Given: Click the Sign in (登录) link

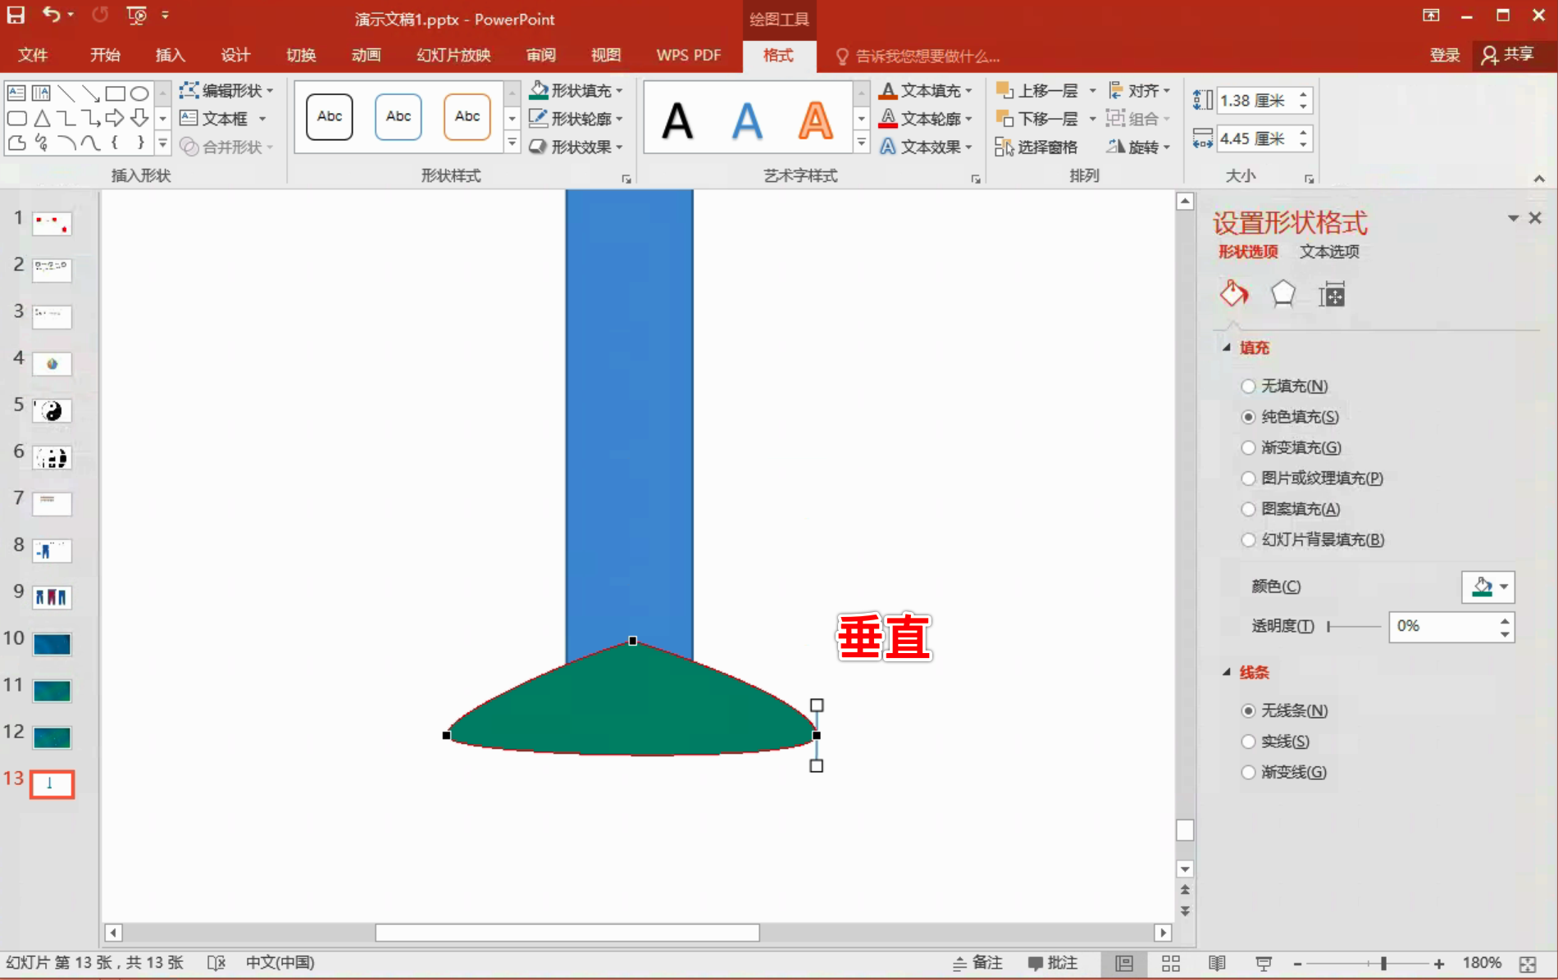Looking at the screenshot, I should [1445, 55].
